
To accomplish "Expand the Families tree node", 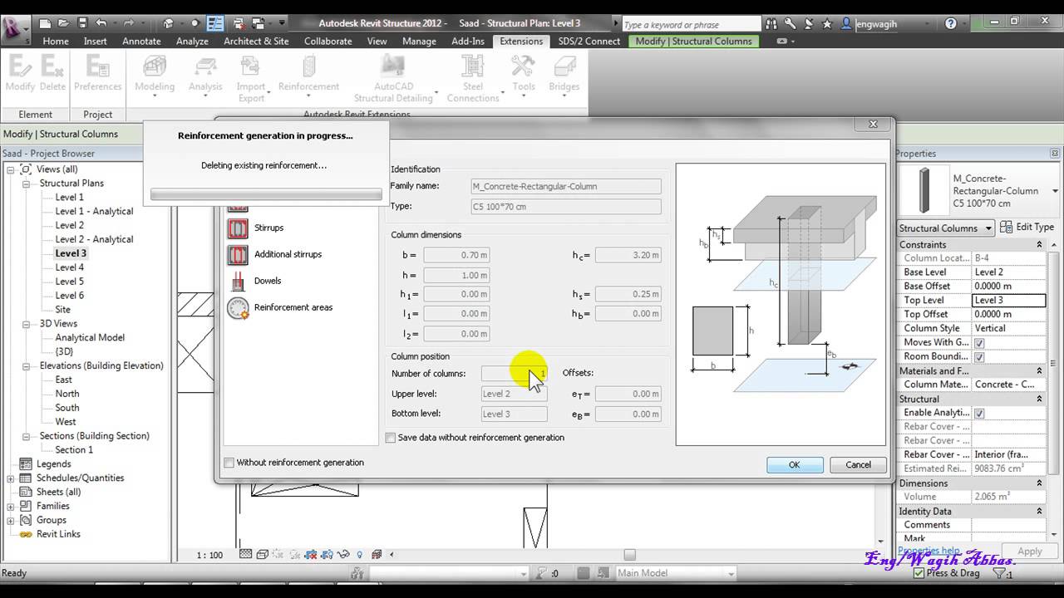I will pyautogui.click(x=11, y=507).
